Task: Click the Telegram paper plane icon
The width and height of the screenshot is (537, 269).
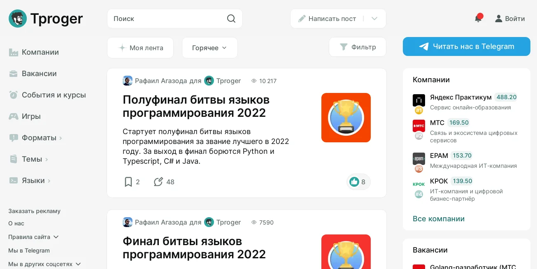Action: (424, 46)
